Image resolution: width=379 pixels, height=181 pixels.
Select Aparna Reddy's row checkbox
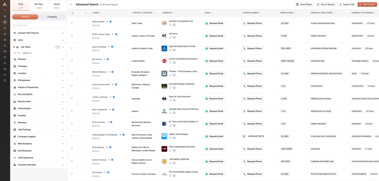81,48
